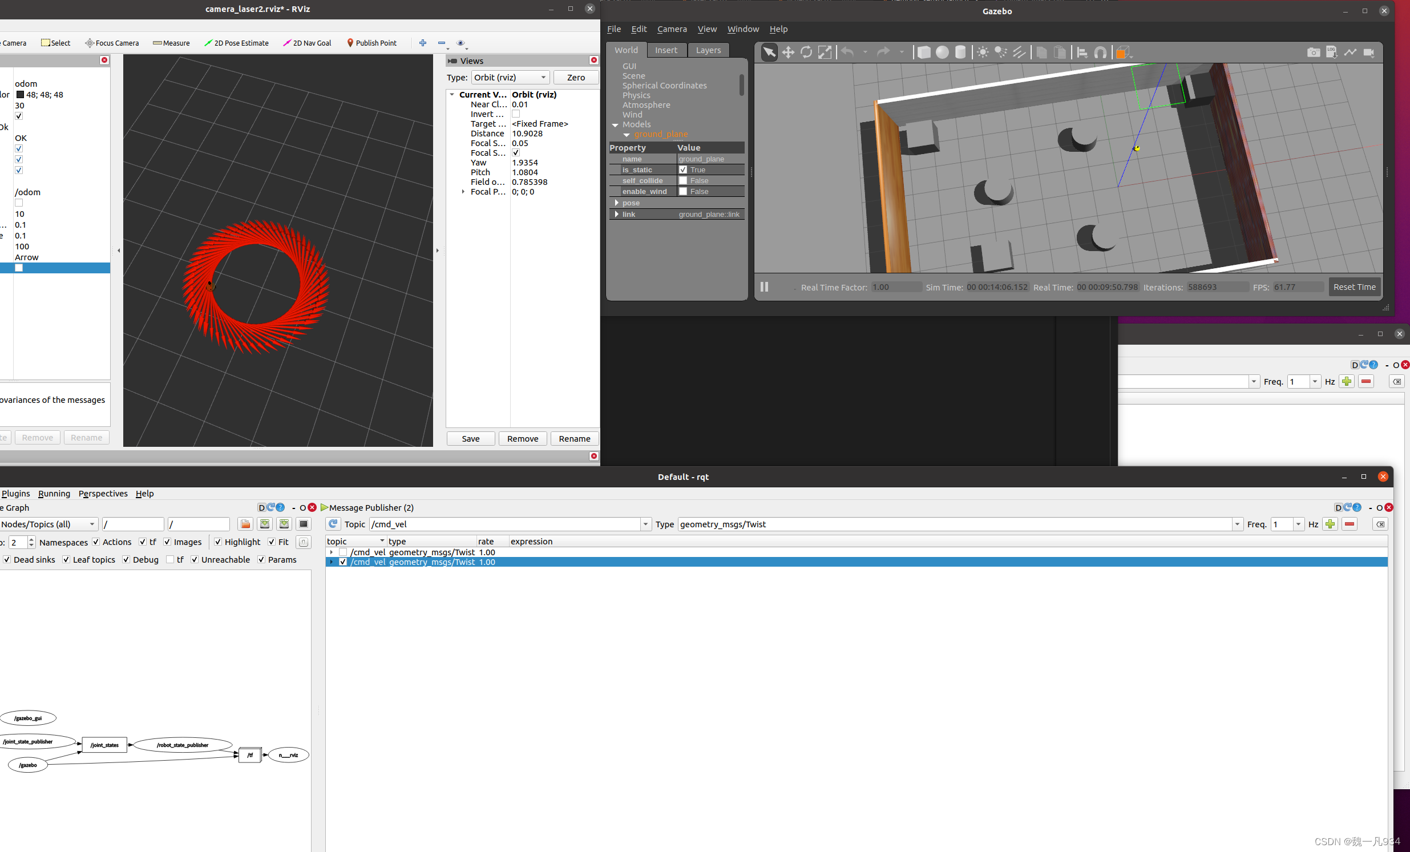The height and width of the screenshot is (852, 1410).
Task: Click RViz zoom-in plus toolbar icon
Action: coord(422,43)
